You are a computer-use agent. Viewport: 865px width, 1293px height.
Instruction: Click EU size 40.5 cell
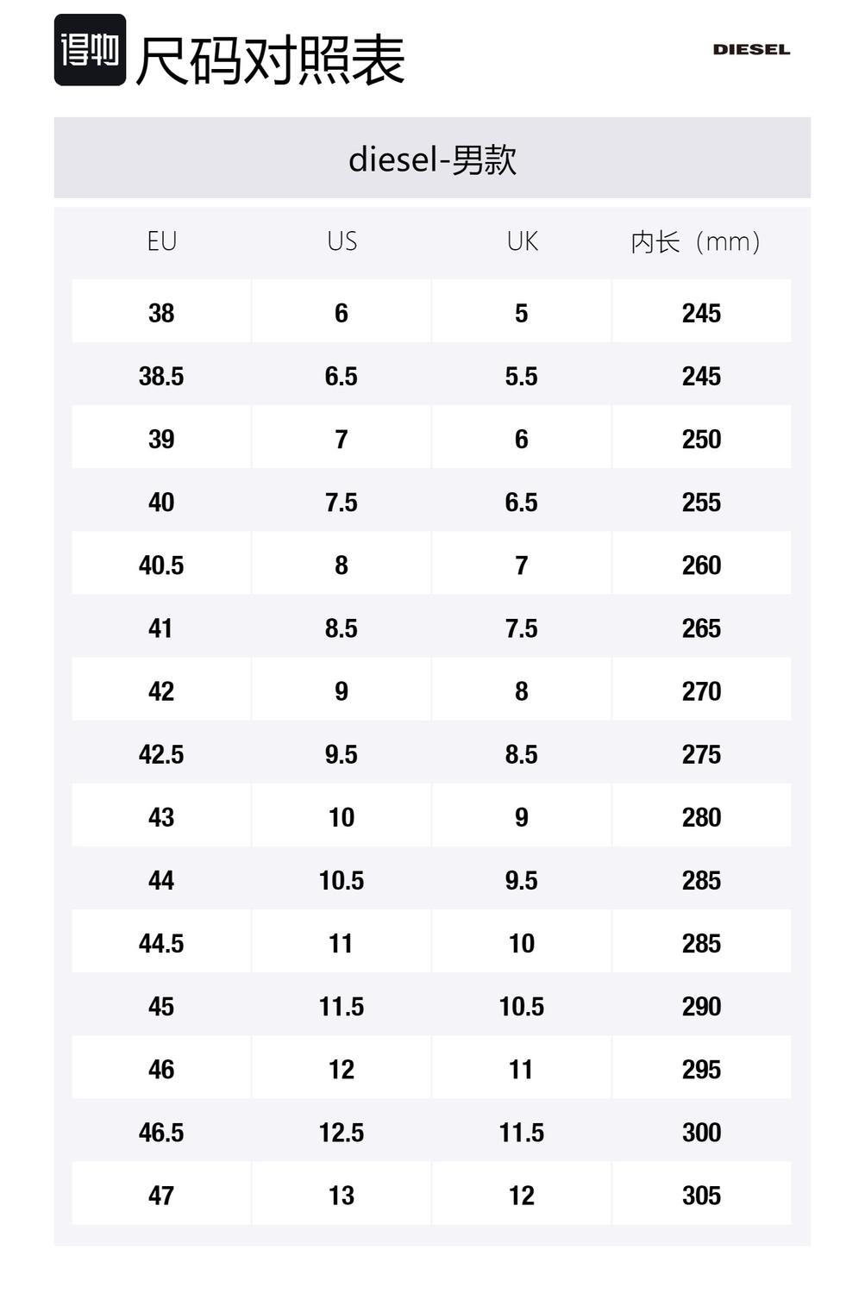point(161,565)
